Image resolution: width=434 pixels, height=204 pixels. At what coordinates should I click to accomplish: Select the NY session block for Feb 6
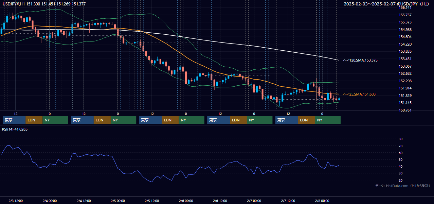(x=260, y=120)
